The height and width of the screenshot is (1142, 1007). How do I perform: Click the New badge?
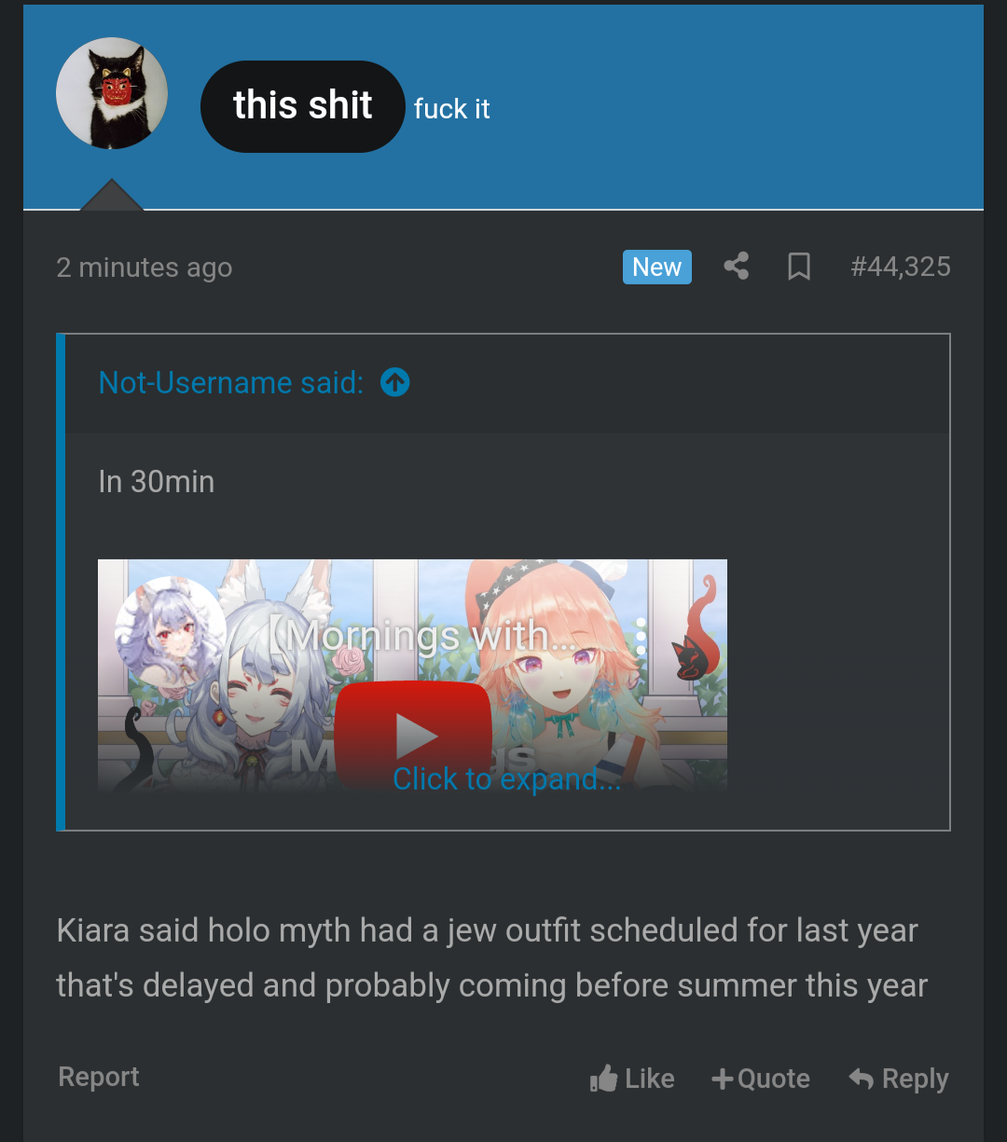click(x=657, y=267)
